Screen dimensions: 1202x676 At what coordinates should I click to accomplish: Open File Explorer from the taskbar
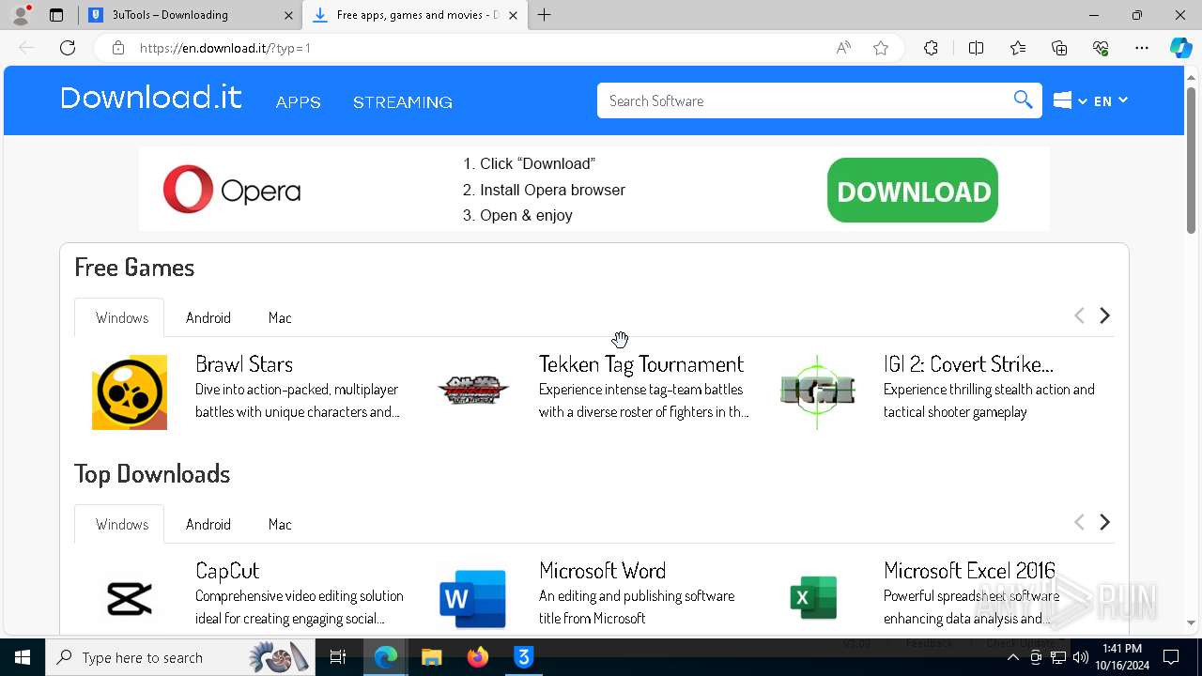pyautogui.click(x=431, y=657)
